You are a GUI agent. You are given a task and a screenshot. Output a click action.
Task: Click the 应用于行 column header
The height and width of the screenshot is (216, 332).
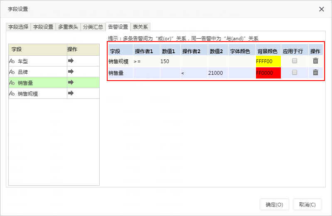(x=295, y=50)
